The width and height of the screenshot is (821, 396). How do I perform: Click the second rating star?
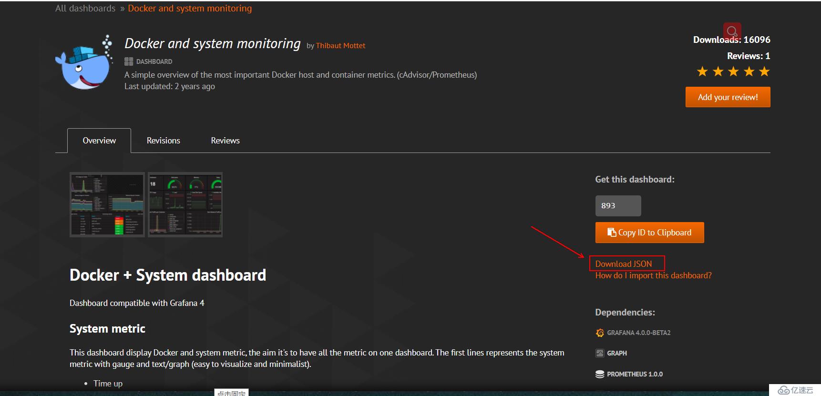[718, 71]
